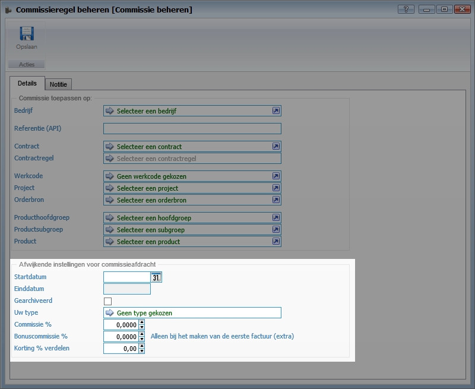This screenshot has height=389, width=475.
Task: Switch to the Notitie tab
Action: pyautogui.click(x=58, y=85)
